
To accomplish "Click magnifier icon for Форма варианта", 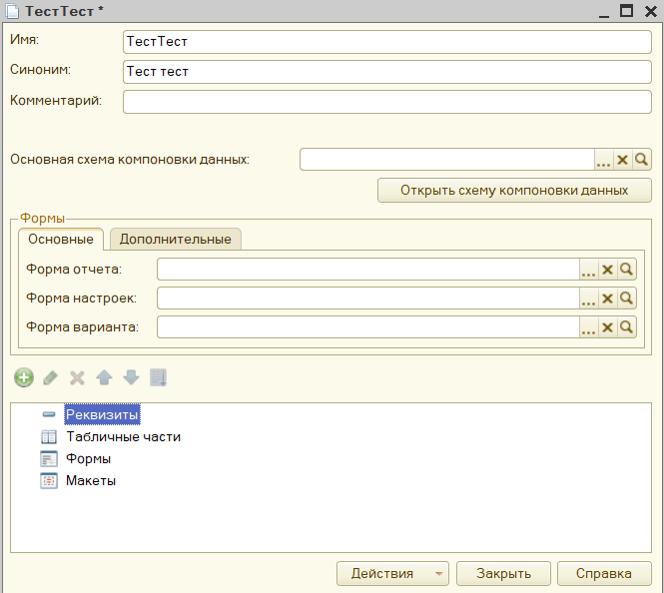I will (x=627, y=327).
